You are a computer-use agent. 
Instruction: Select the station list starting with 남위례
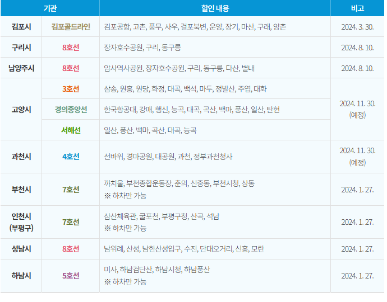tap(184, 248)
